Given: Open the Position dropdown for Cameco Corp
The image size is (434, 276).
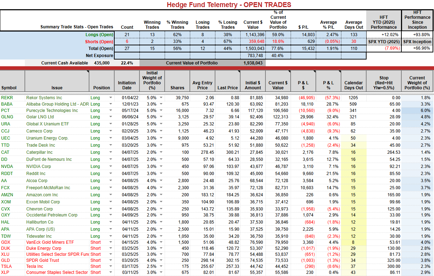Looking at the screenshot, I should pyautogui.click(x=110, y=131).
